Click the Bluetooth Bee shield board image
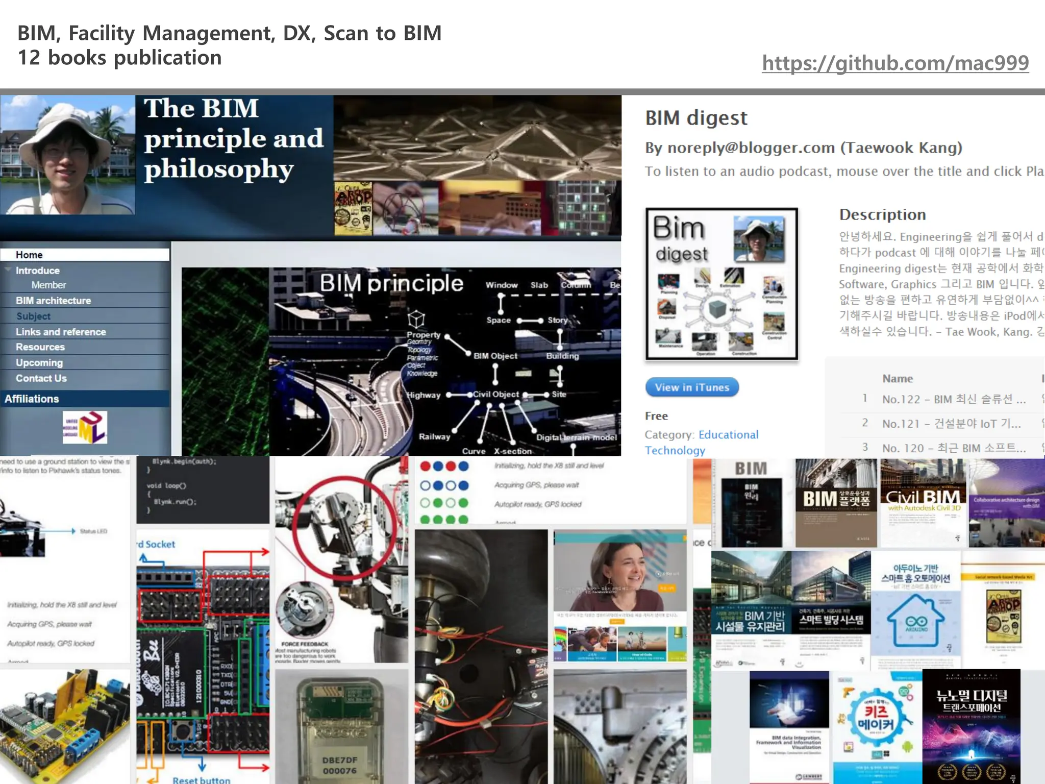Viewport: 1045px width, 784px height. pos(203,657)
